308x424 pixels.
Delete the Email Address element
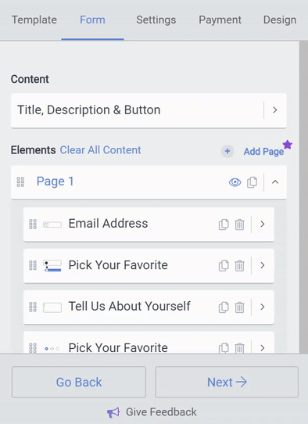tap(239, 225)
